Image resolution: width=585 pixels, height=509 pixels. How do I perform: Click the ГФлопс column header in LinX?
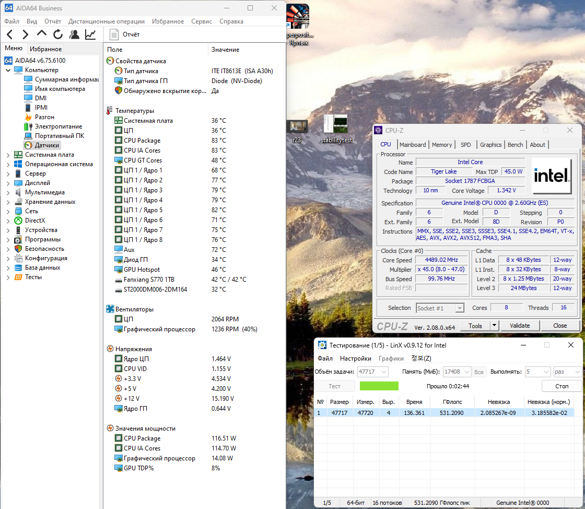[452, 402]
